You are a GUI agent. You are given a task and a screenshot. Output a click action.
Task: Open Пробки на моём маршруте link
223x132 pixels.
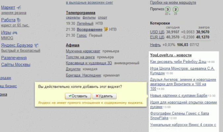tap(173, 2)
